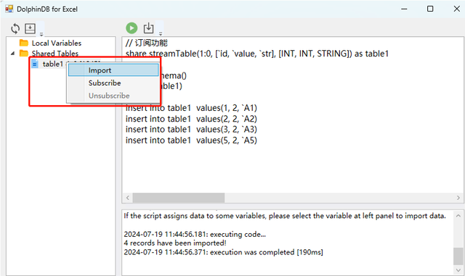The width and height of the screenshot is (465, 276).
Task: Click in the script editor on the last insert line
Action: 191,141
